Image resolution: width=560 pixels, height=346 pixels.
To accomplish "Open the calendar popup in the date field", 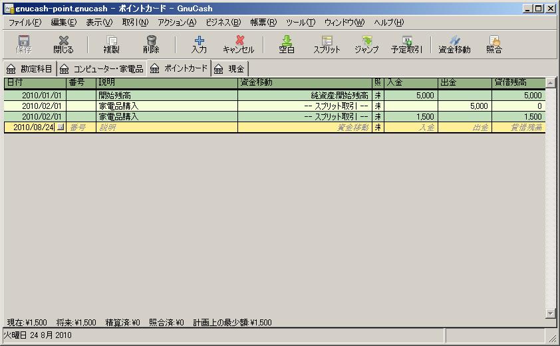I will pos(61,127).
